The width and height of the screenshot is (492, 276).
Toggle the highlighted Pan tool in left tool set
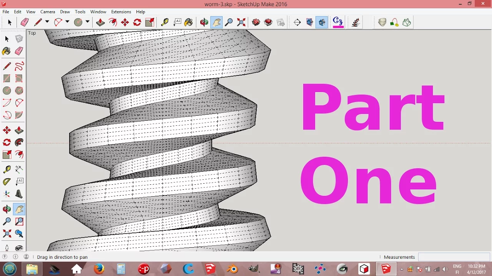coord(19,209)
